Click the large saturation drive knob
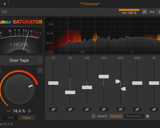 coord(19,90)
